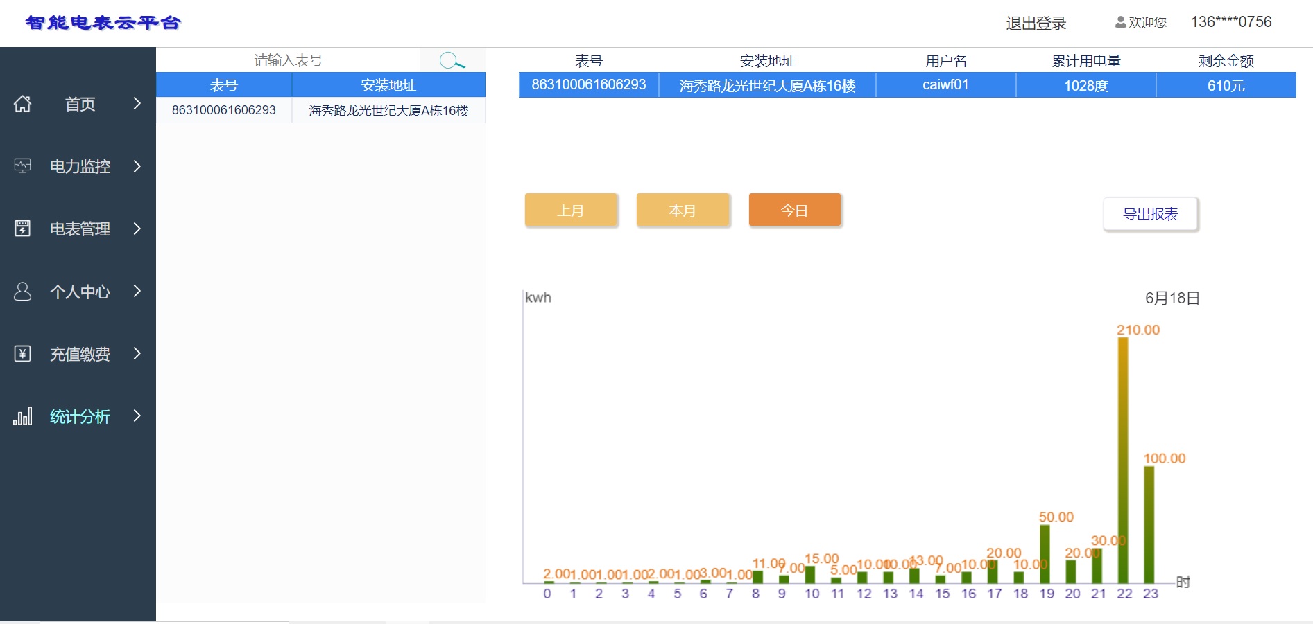
Task: Click the 安装地址 header in detail table
Action: coord(767,61)
